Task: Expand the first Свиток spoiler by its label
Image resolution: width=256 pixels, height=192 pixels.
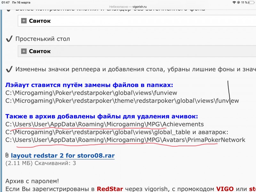Action: pos(40,21)
